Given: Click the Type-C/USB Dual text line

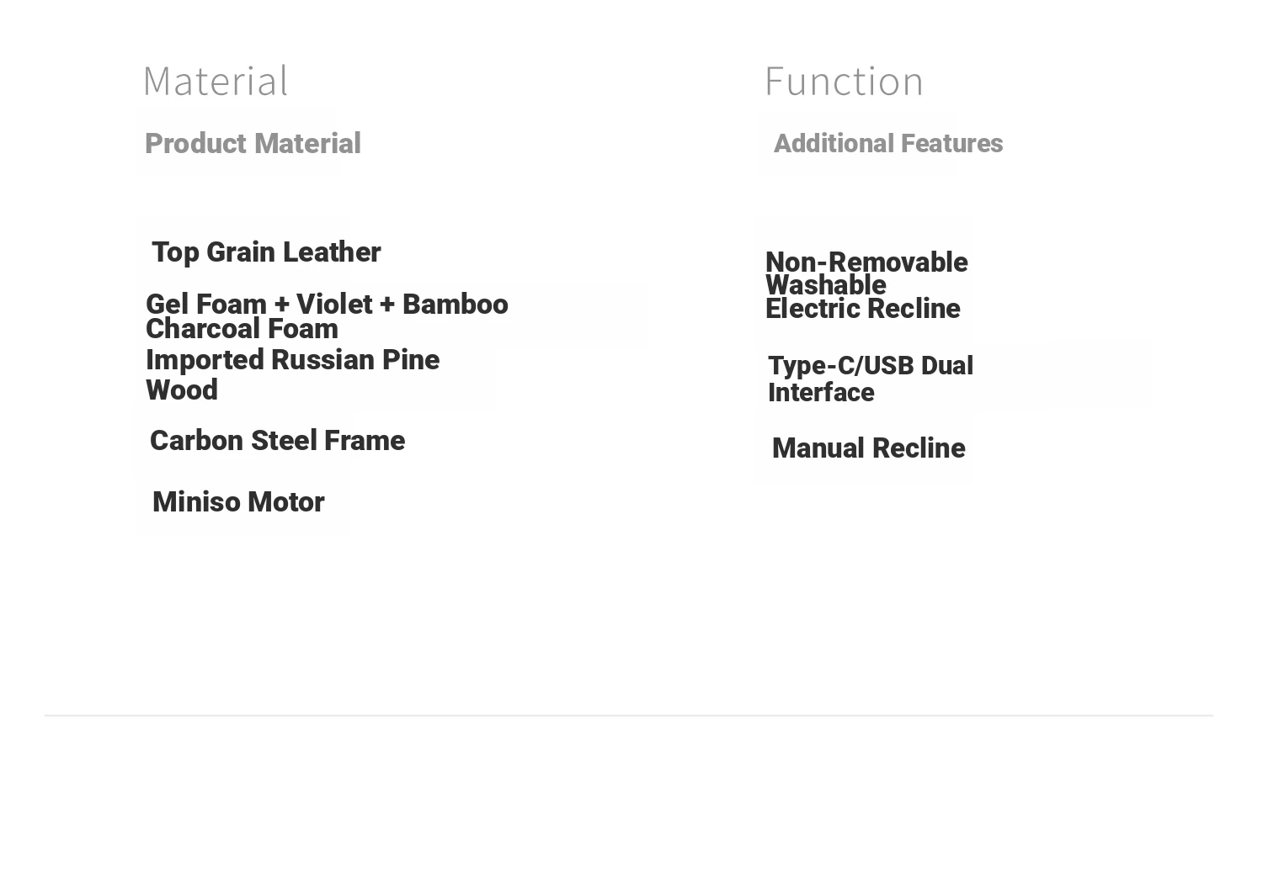Looking at the screenshot, I should click(871, 366).
